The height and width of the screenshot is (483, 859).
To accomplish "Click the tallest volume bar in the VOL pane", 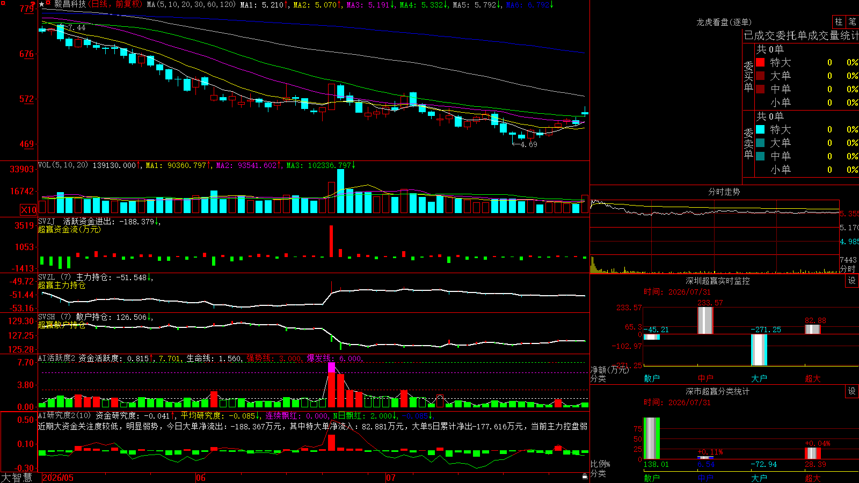I will point(340,192).
